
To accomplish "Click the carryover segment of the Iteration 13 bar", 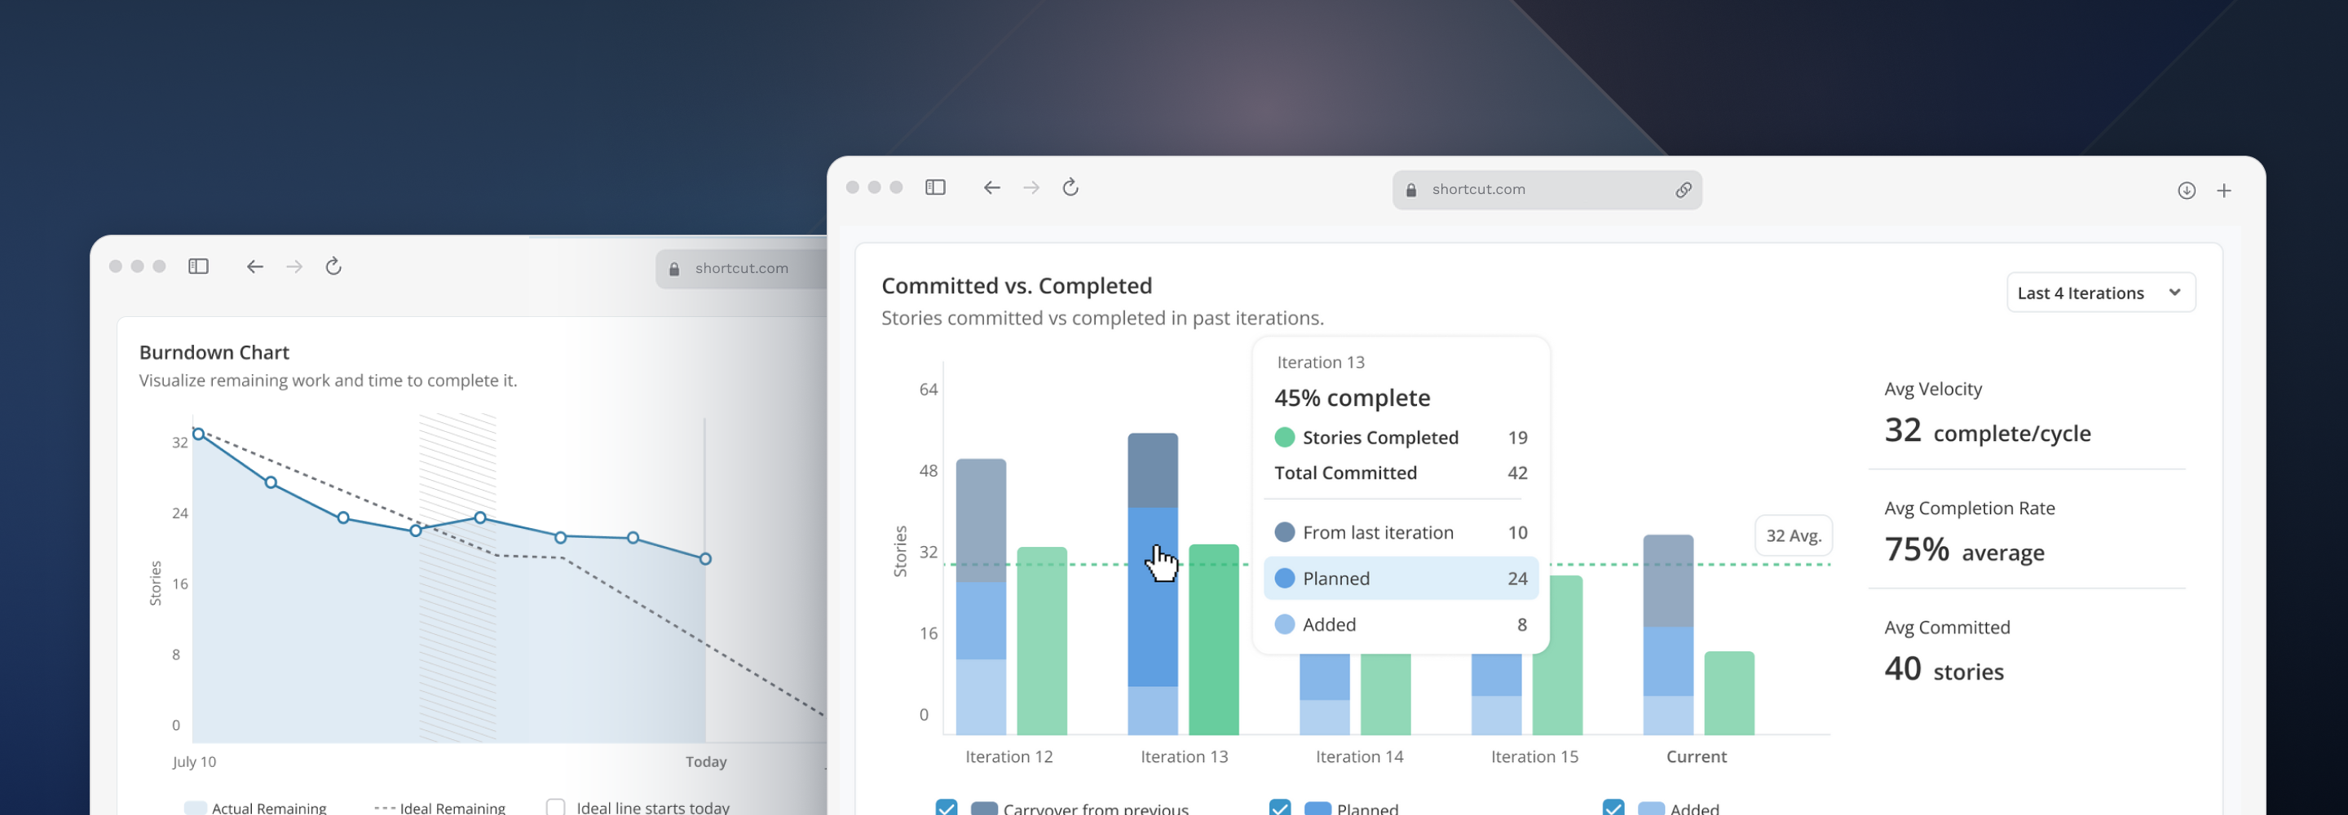I will coord(1153,470).
